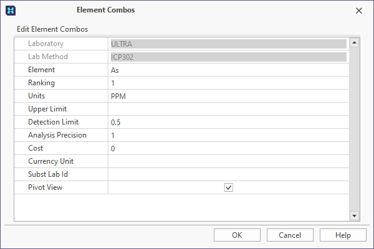374x249 pixels.
Task: Edit the Detection Limit value 0.5
Action: click(229, 122)
